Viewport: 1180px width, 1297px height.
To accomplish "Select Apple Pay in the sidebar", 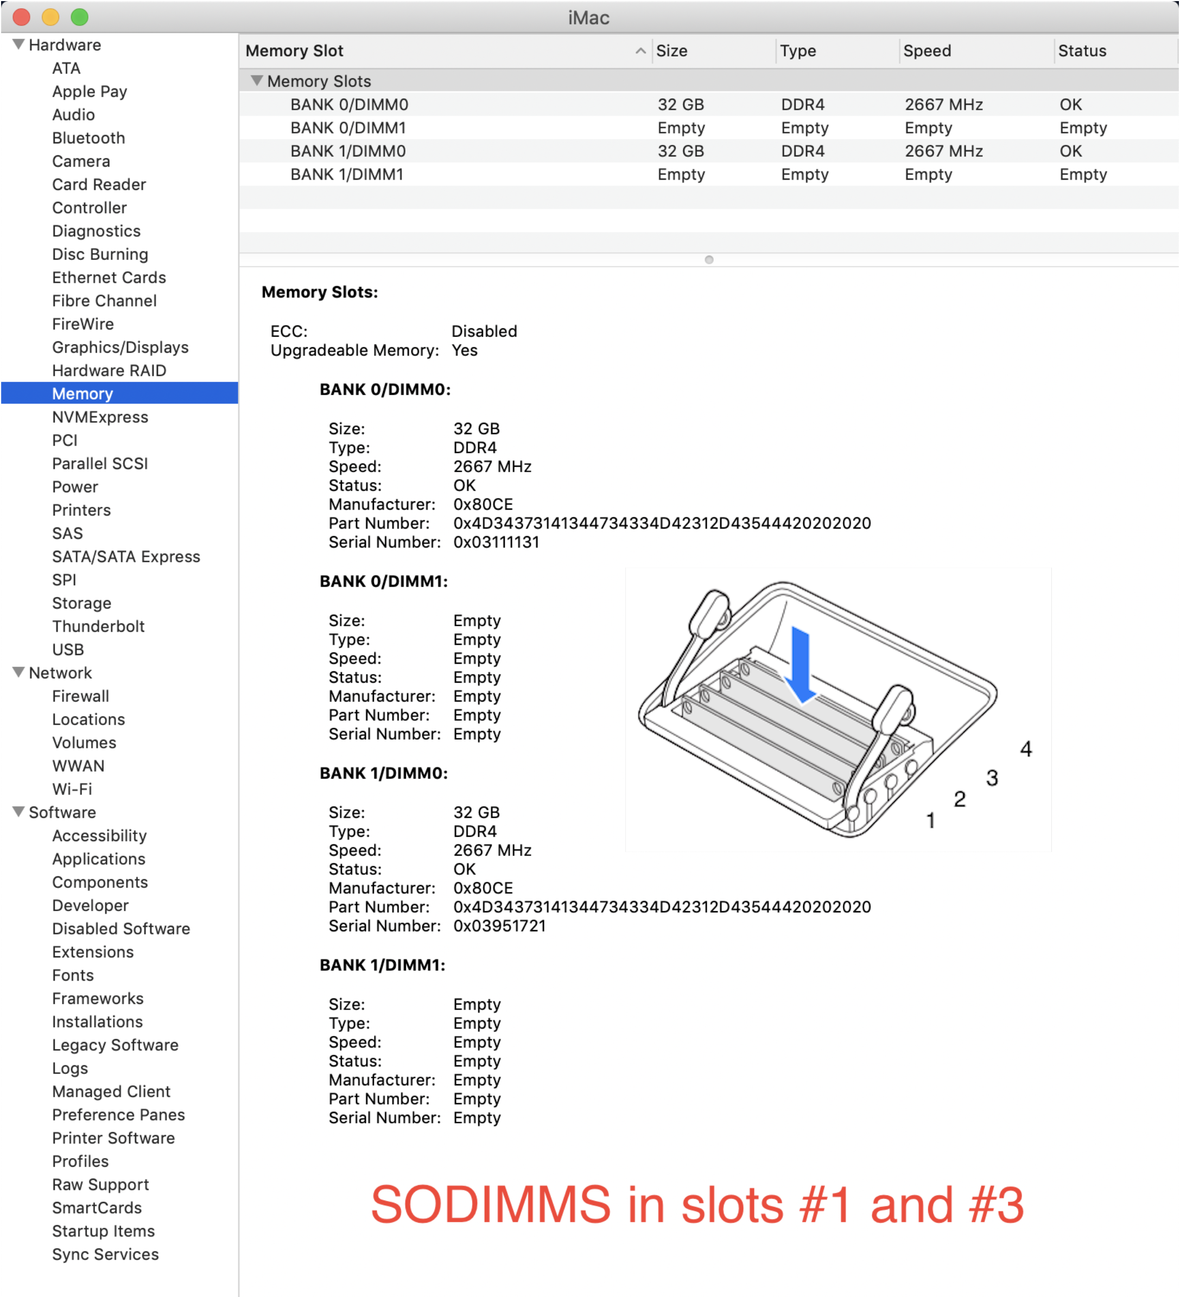I will tap(90, 91).
